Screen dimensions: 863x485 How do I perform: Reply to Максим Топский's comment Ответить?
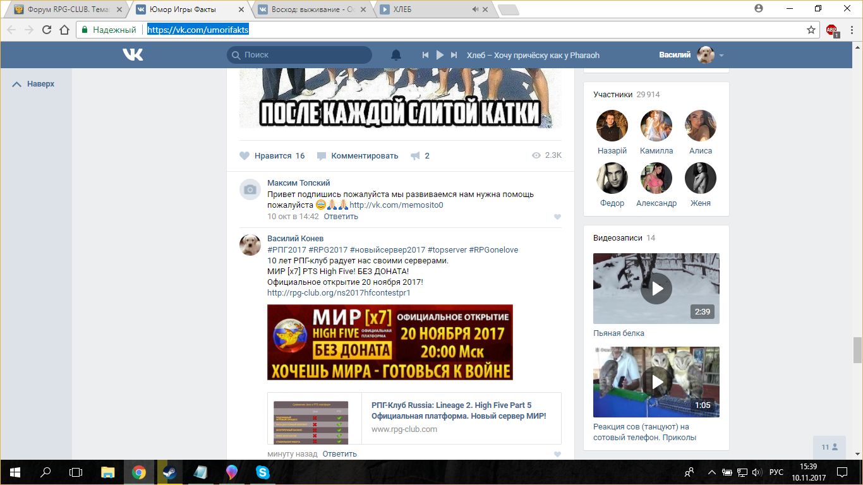click(x=341, y=216)
